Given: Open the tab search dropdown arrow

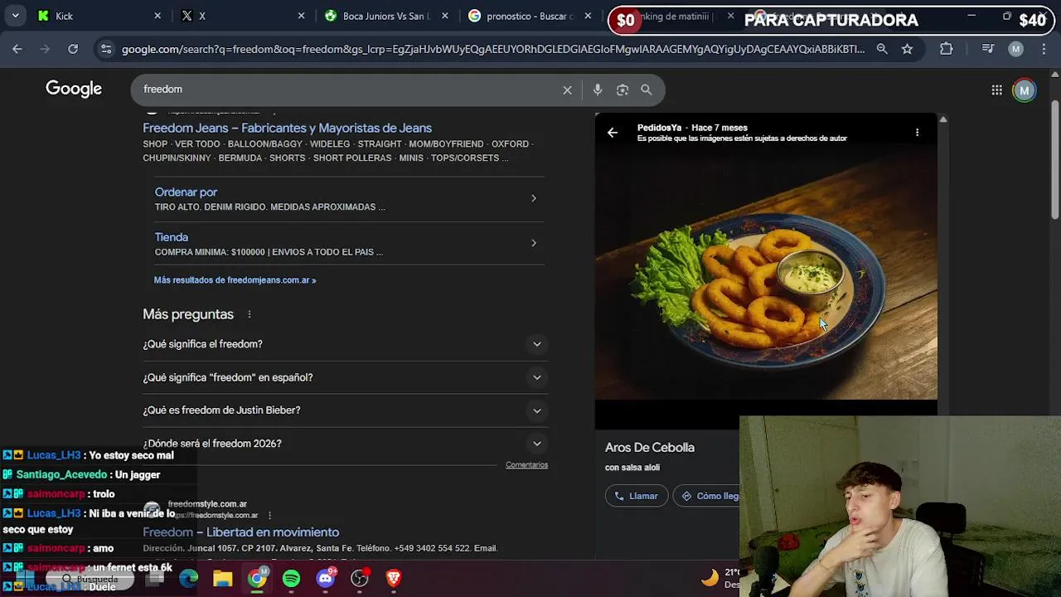Looking at the screenshot, I should [x=15, y=16].
